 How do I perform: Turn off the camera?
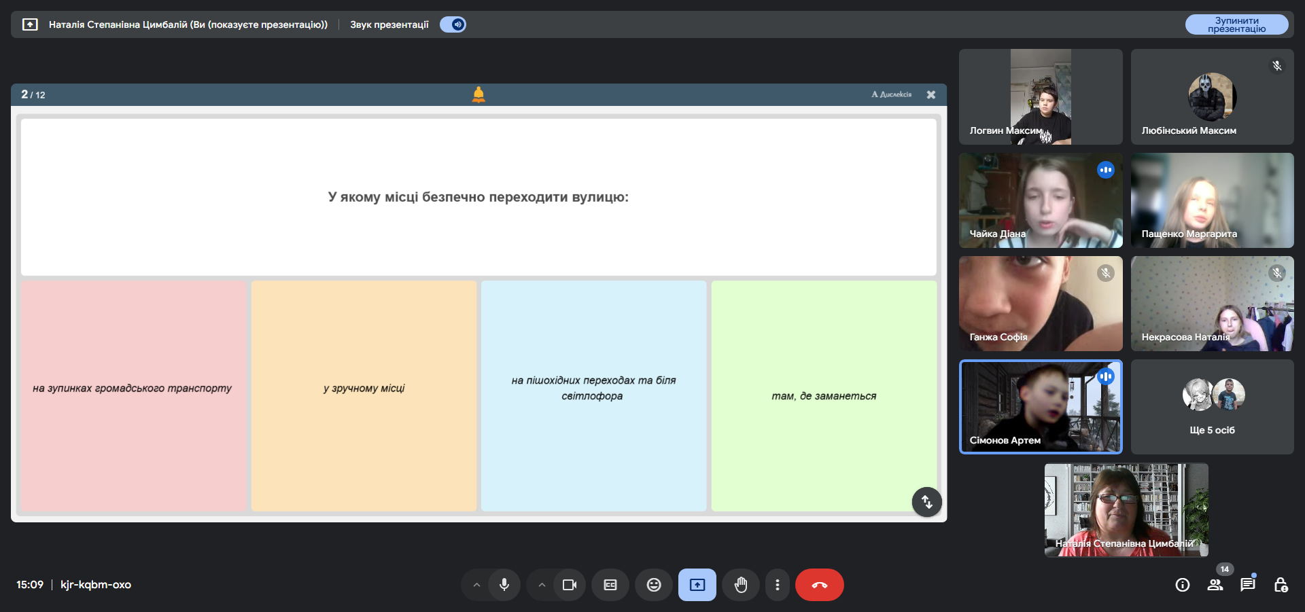570,585
